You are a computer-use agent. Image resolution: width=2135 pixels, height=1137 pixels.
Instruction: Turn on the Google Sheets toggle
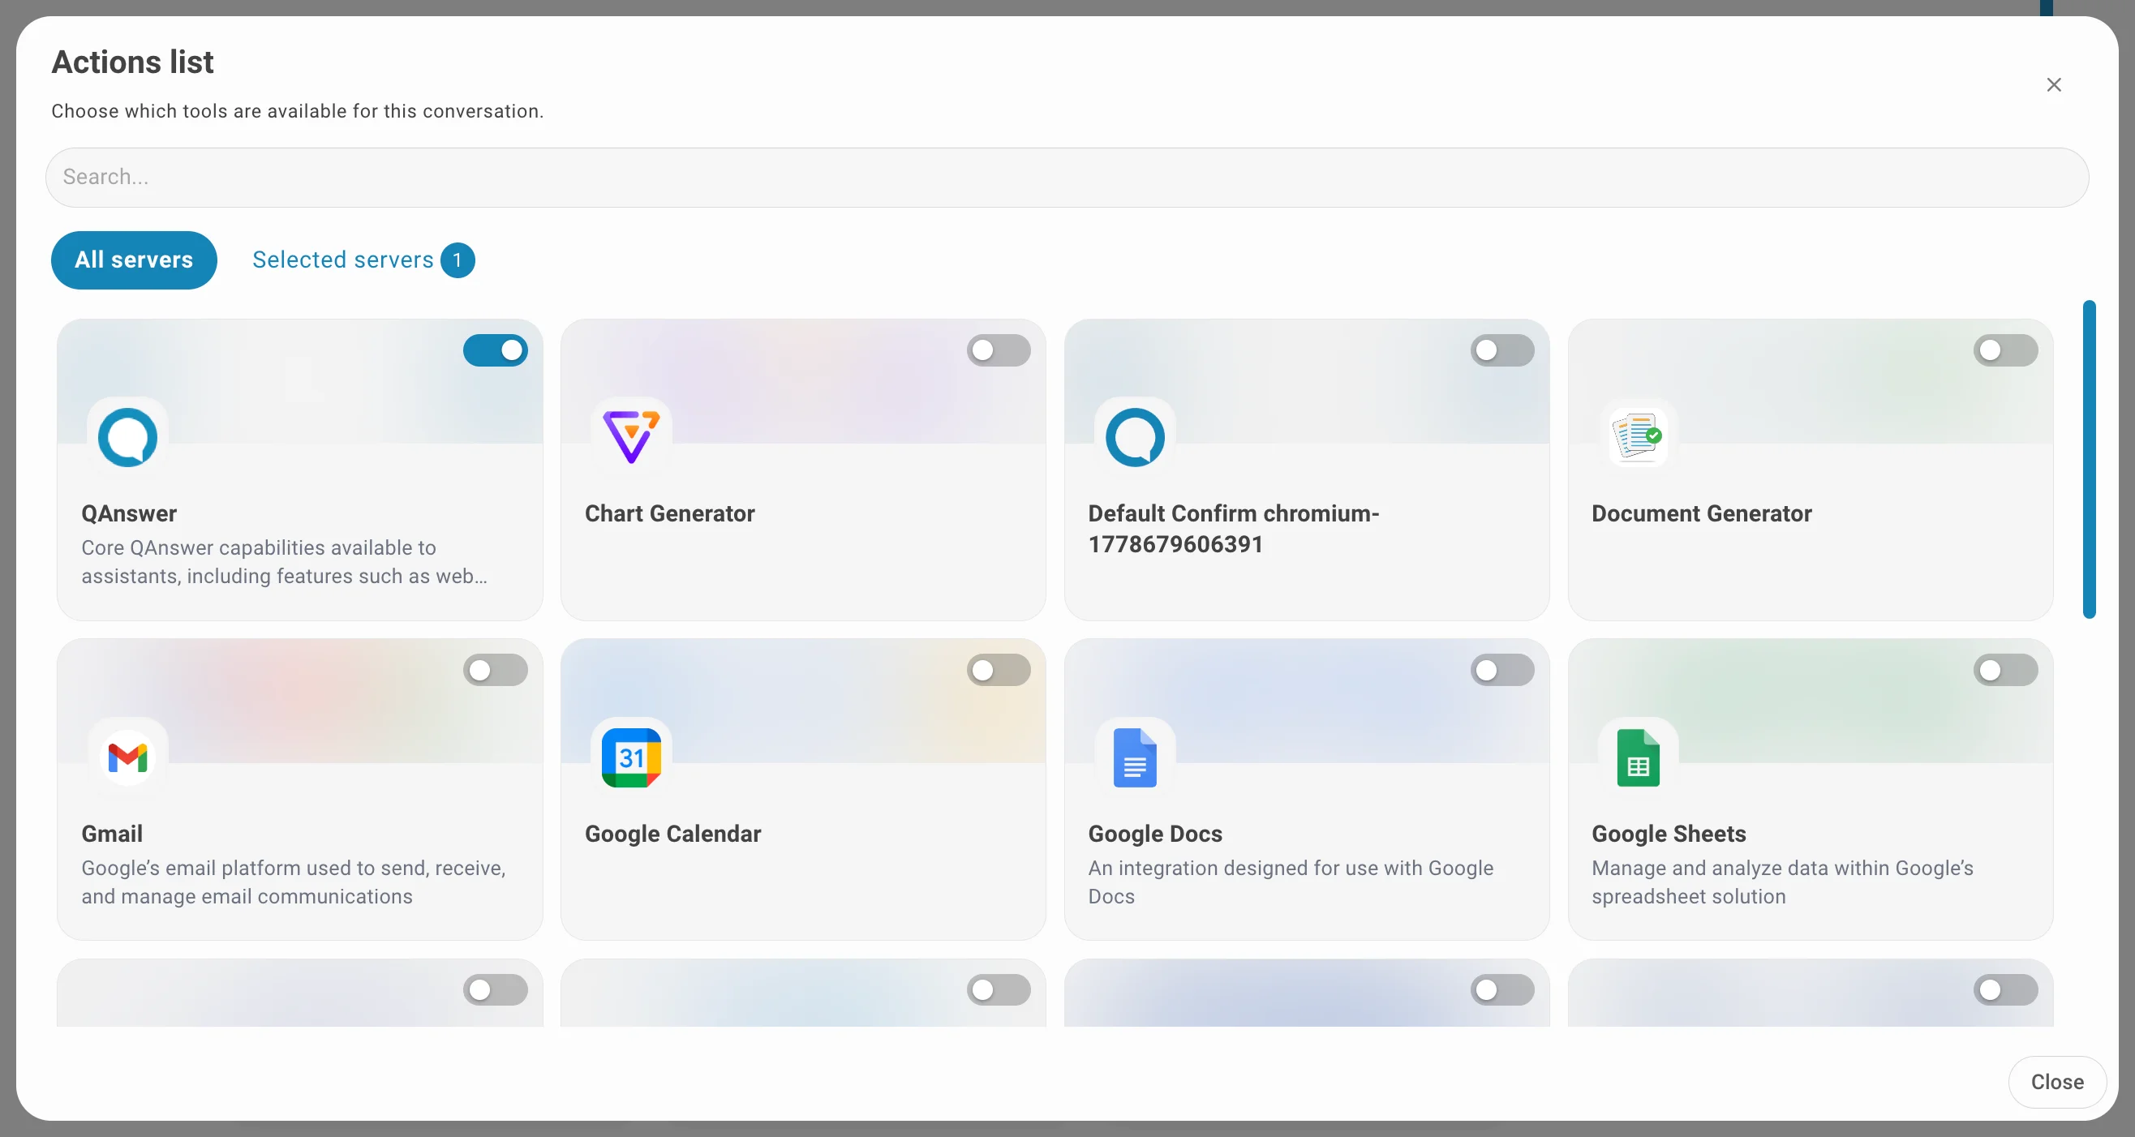[2005, 670]
